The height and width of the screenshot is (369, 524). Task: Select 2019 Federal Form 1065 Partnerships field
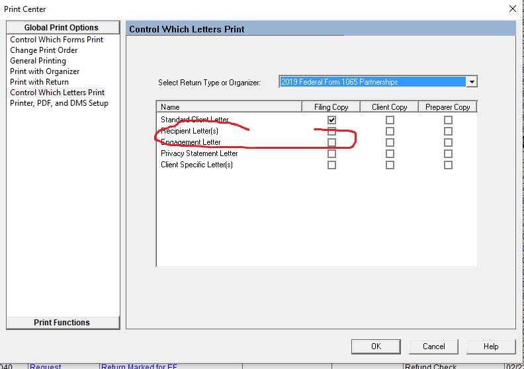coord(372,82)
